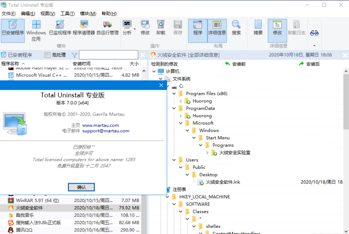Confirm the About dialog with 确认

pyautogui.click(x=81, y=187)
